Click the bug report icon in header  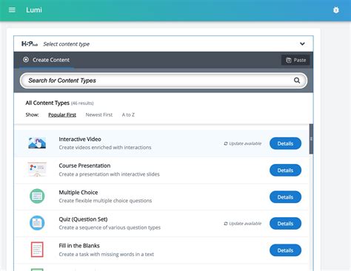(336, 10)
